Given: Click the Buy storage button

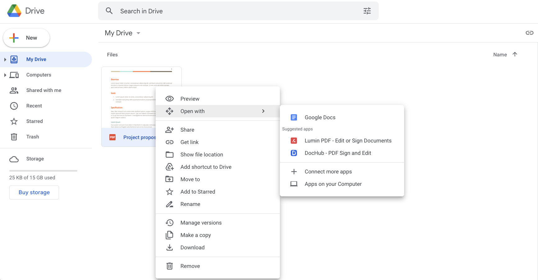Looking at the screenshot, I should tap(34, 192).
